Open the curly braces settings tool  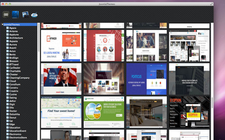[x=6, y=15]
